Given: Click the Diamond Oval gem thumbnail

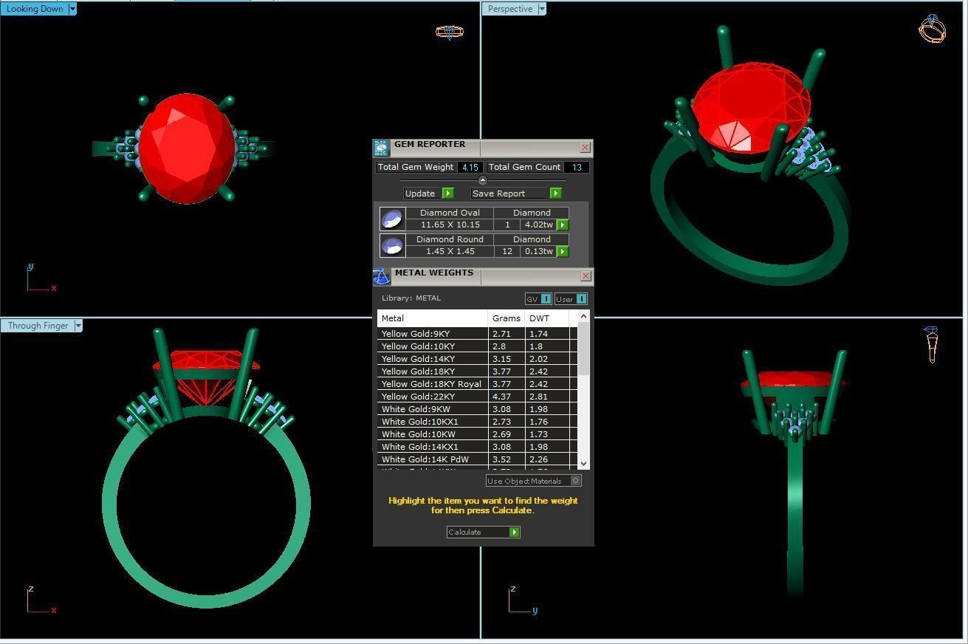Looking at the screenshot, I should pos(392,219).
